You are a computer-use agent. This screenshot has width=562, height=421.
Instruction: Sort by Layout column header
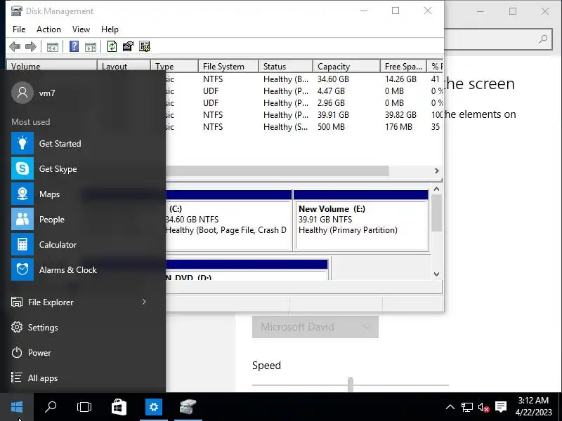[124, 66]
